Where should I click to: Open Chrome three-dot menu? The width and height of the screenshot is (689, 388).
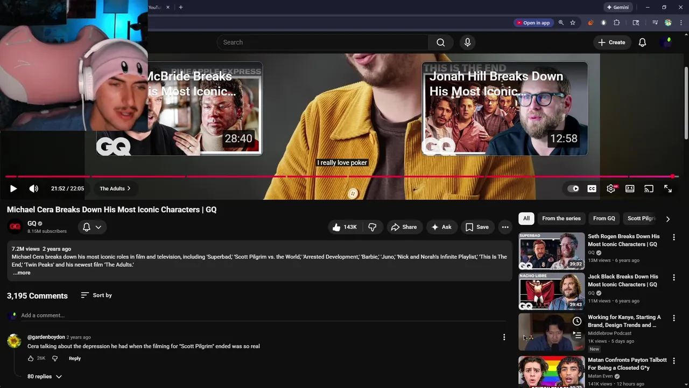[x=680, y=23]
